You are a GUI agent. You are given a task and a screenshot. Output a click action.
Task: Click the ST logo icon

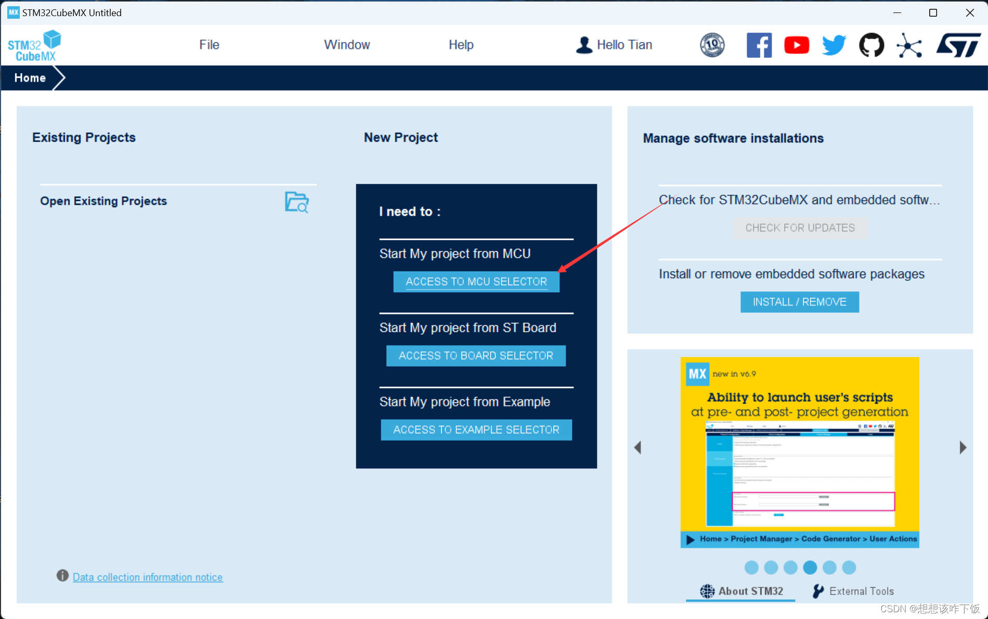pos(958,45)
